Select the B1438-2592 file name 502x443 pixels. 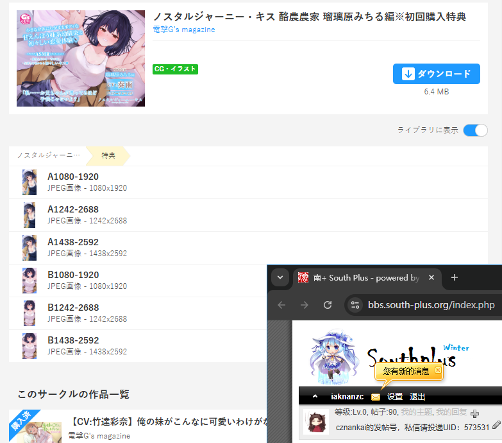(73, 340)
